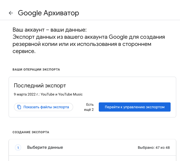Expand the Выберите данные step
The height and width of the screenshot is (161, 180).
(x=92, y=147)
